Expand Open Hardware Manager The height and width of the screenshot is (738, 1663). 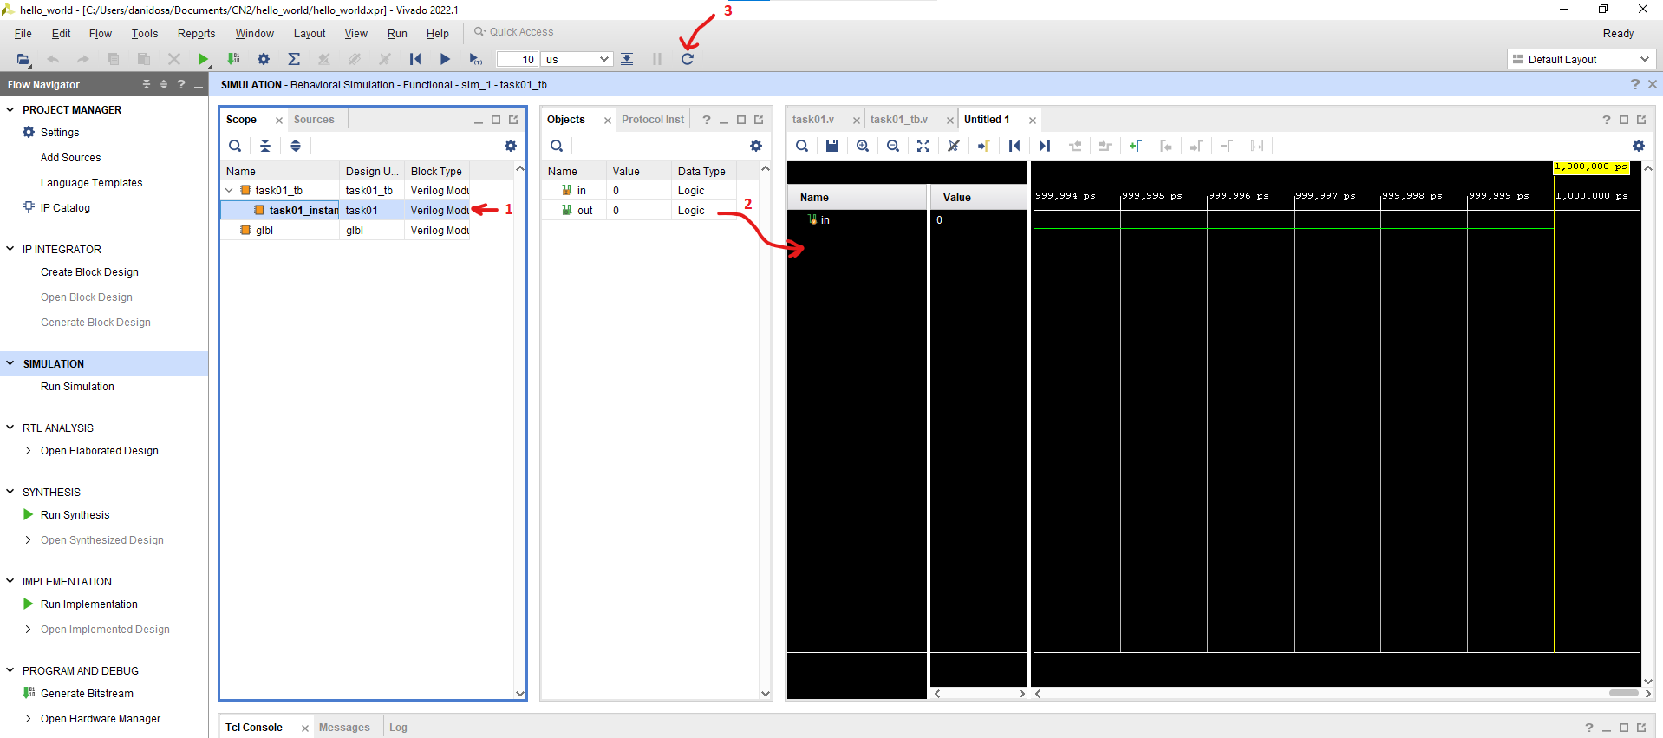tap(29, 718)
